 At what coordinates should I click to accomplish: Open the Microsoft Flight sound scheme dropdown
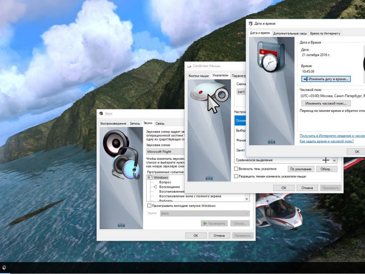165,152
